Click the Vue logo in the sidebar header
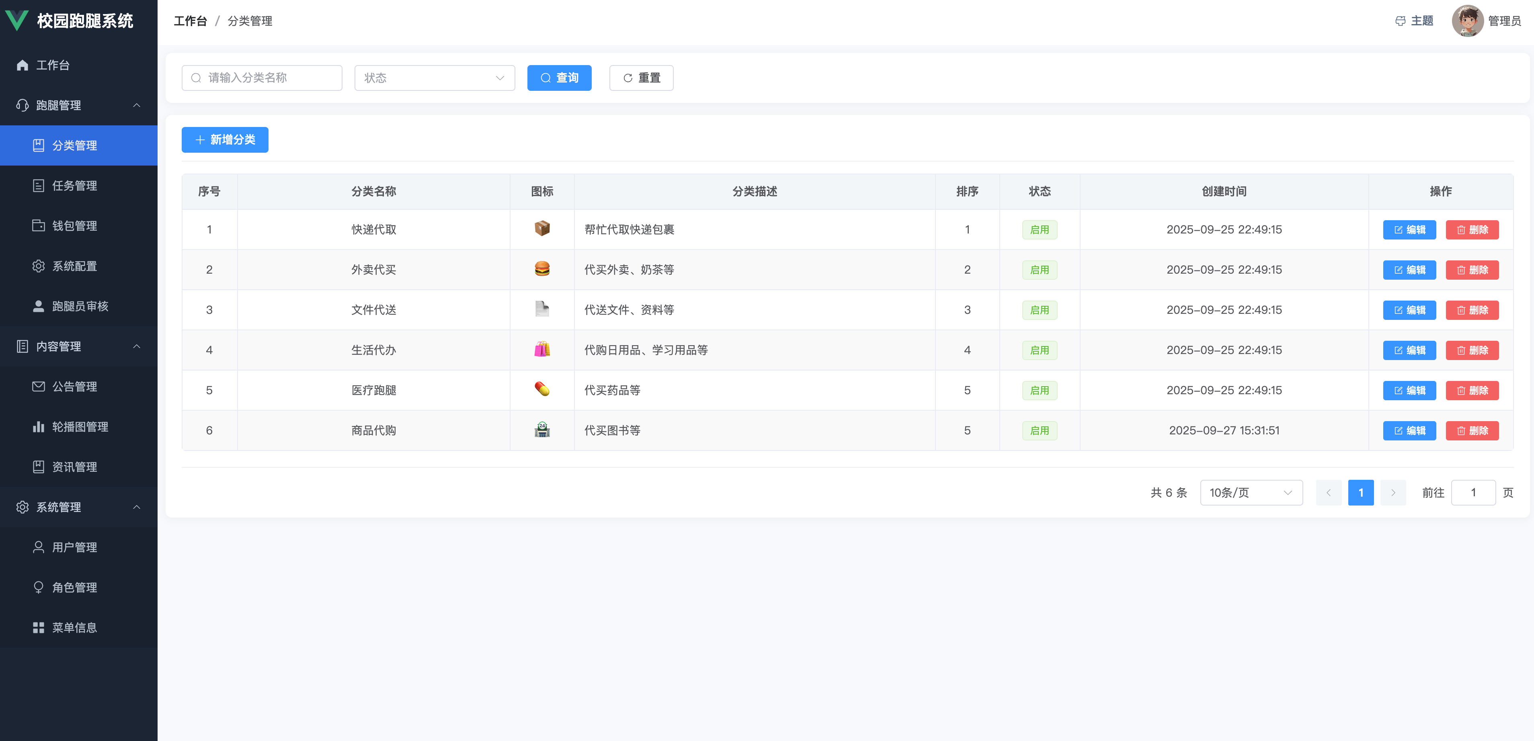 pyautogui.click(x=16, y=20)
